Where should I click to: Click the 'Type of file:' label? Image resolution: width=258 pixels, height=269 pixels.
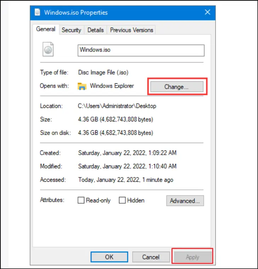pos(54,72)
